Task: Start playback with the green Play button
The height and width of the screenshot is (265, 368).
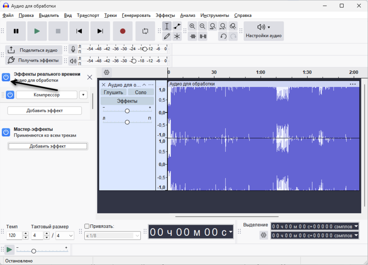Action: tap(37, 31)
